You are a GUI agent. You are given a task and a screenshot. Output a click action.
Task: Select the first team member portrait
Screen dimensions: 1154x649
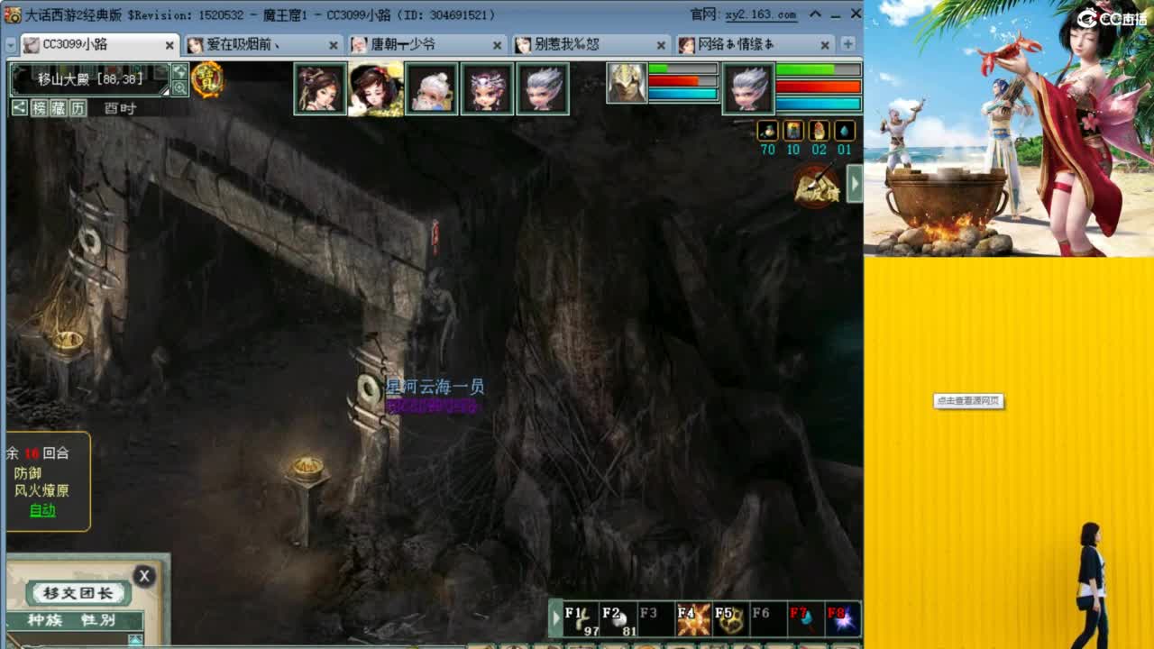(x=320, y=88)
